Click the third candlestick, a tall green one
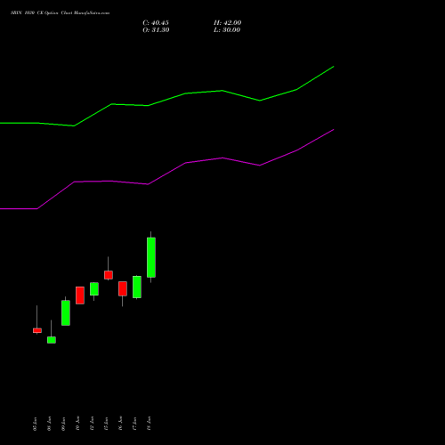Viewport: 445px width, 445px height. pyautogui.click(x=66, y=312)
